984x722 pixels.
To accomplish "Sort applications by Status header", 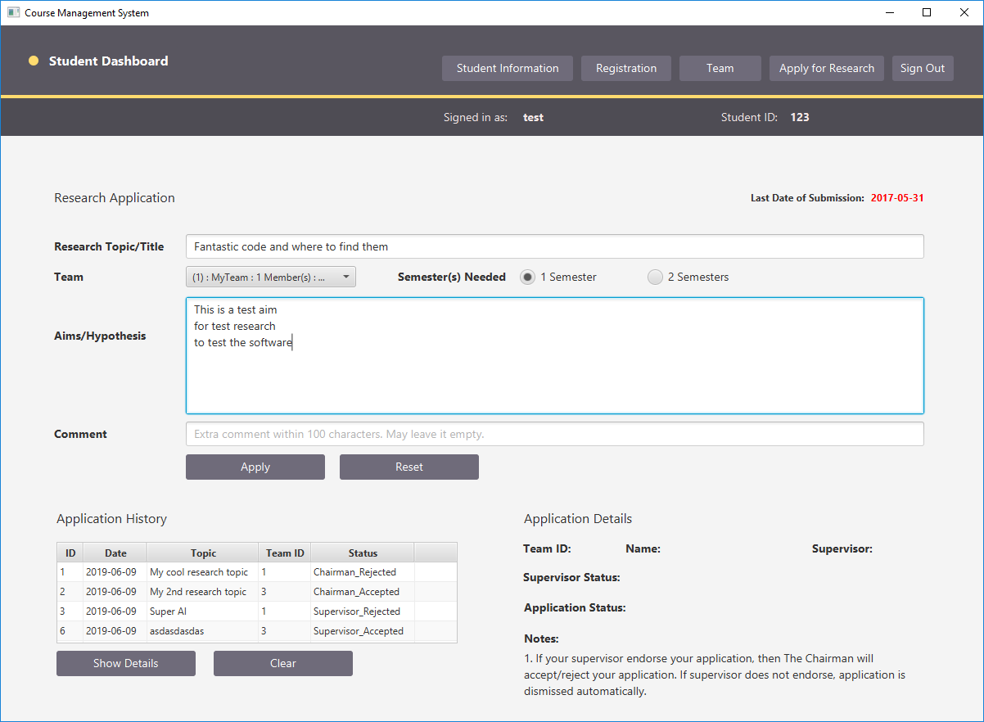I will coord(363,553).
